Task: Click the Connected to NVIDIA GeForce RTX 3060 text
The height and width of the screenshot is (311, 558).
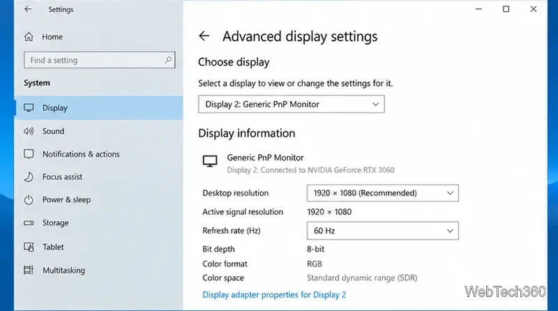Action: click(x=310, y=170)
